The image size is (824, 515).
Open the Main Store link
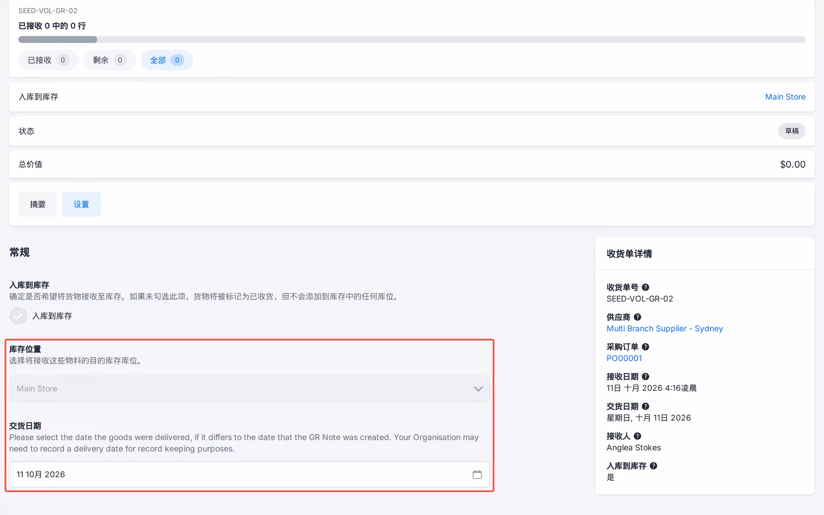[x=785, y=97]
